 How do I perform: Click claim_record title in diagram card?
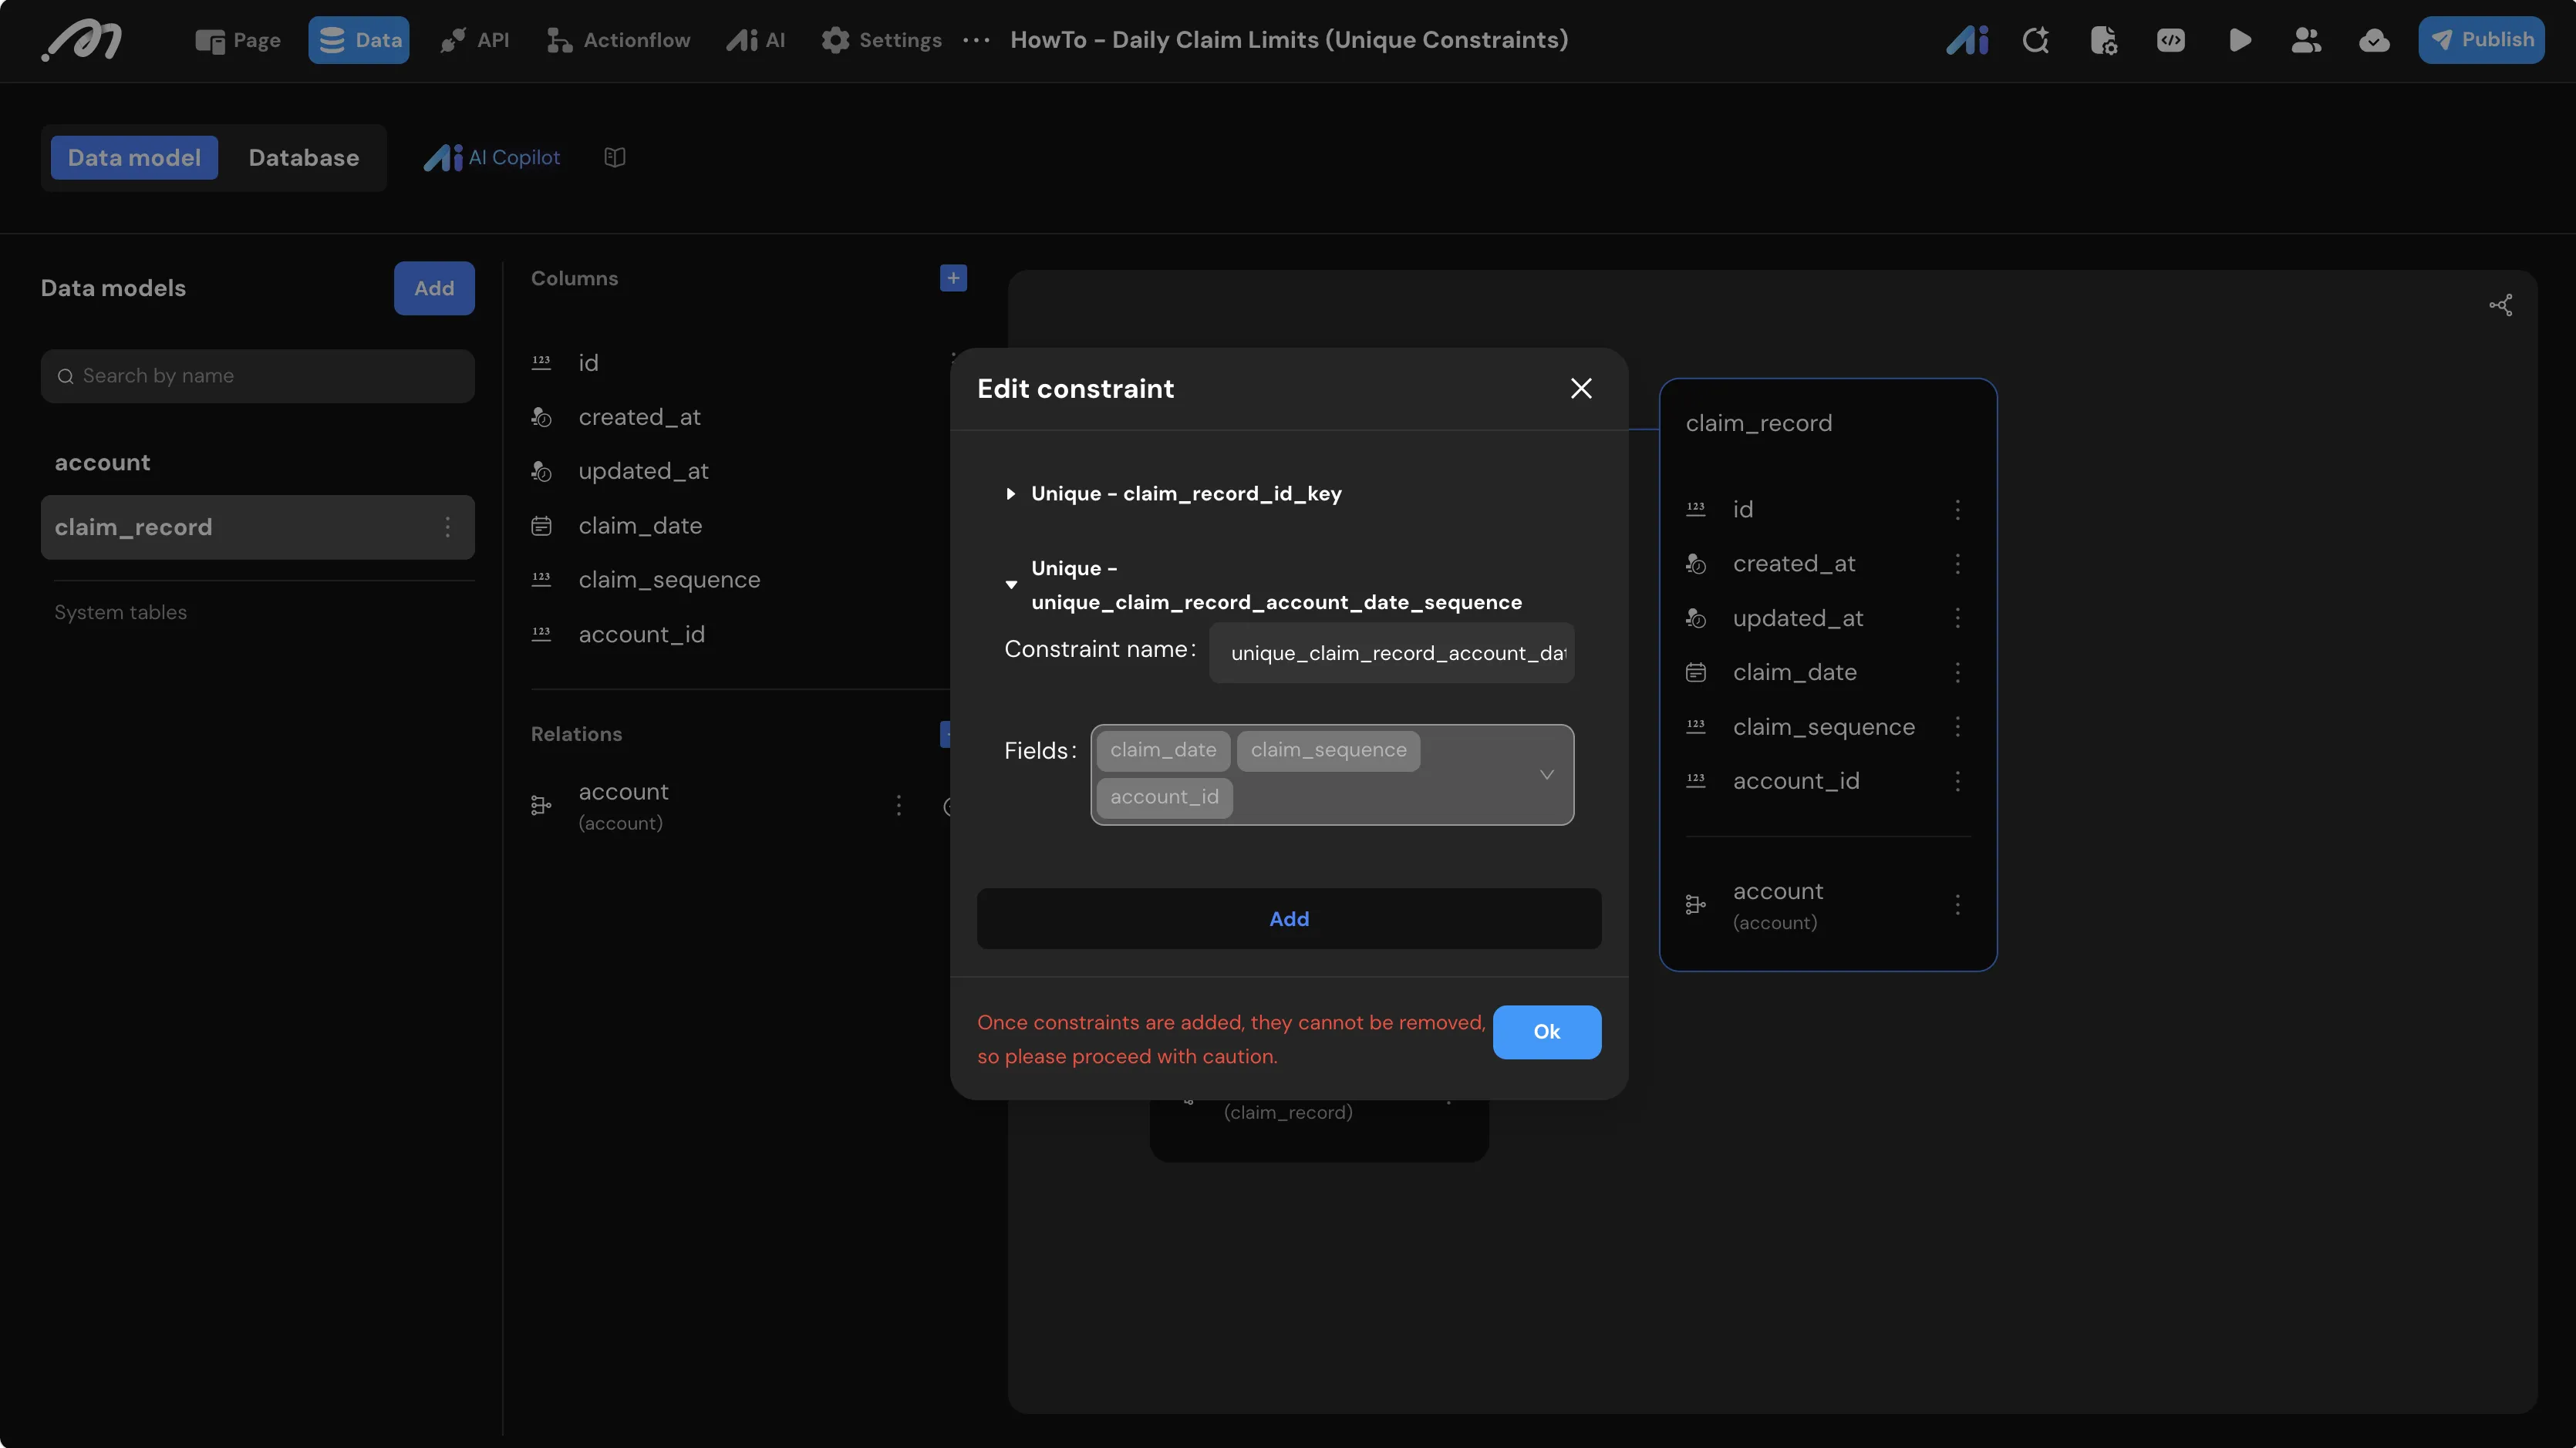click(1759, 424)
